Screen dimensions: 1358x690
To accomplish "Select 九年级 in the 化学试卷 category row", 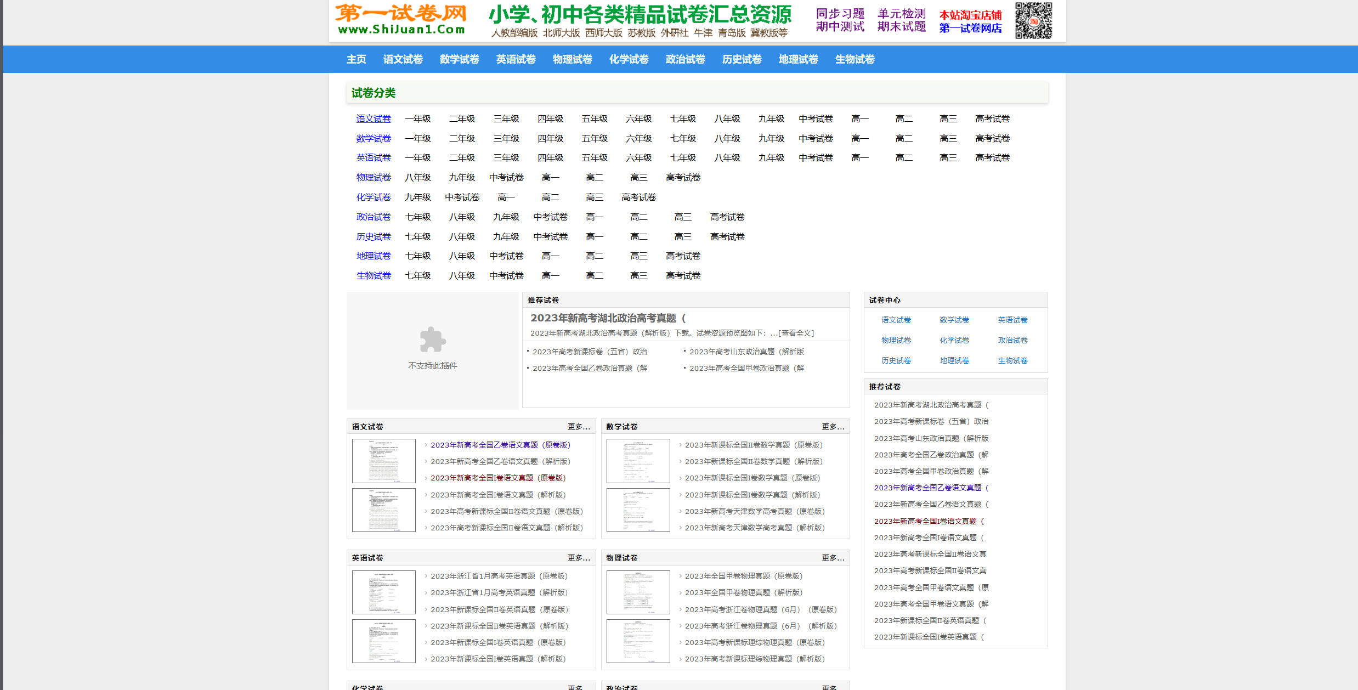I will (418, 197).
